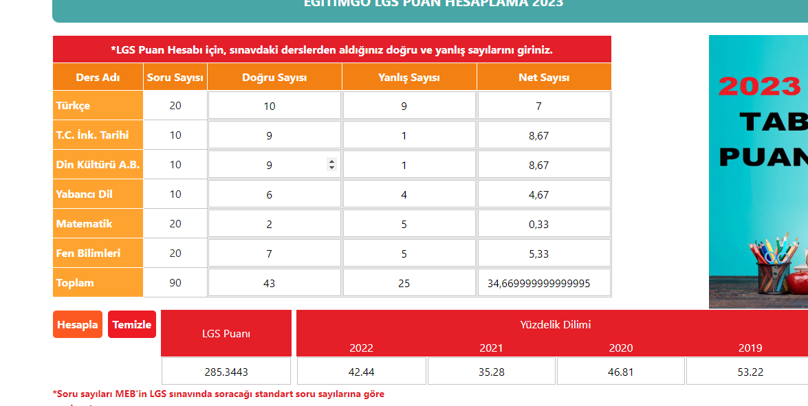Screen dimensions: 808x406
Task: Click the Matematik row label
Action: click(x=98, y=223)
